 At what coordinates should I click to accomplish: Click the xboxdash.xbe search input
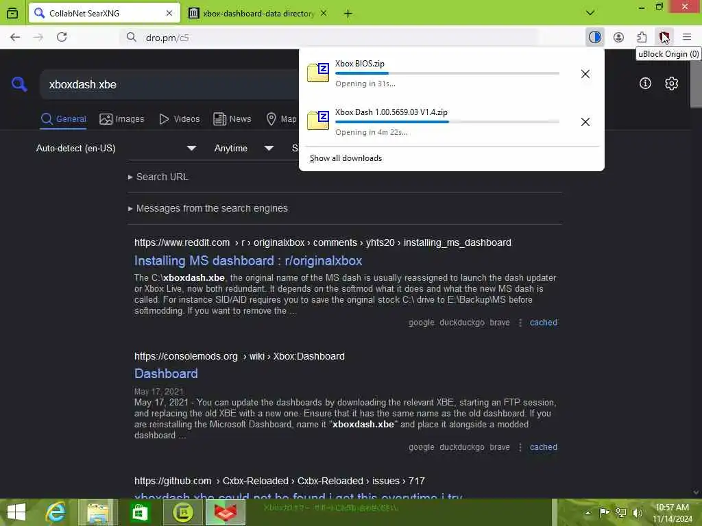pos(170,84)
